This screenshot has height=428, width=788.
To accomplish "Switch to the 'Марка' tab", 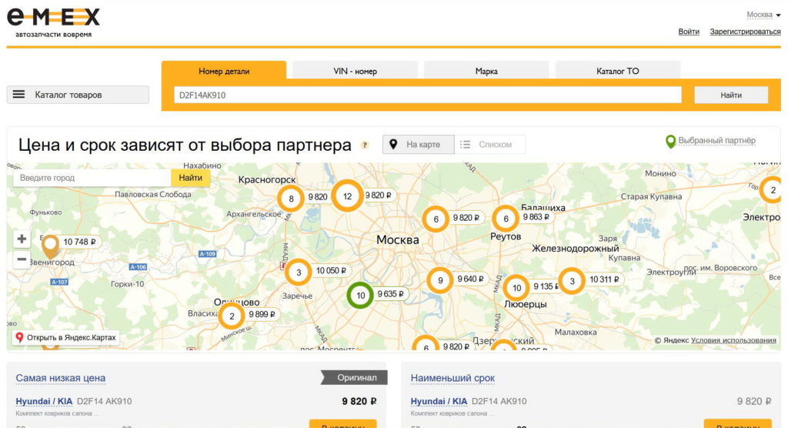I will (x=486, y=71).
